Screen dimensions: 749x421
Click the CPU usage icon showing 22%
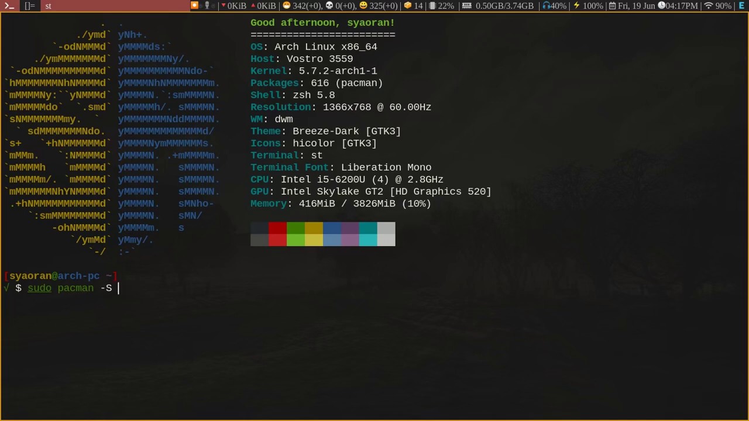click(x=432, y=6)
